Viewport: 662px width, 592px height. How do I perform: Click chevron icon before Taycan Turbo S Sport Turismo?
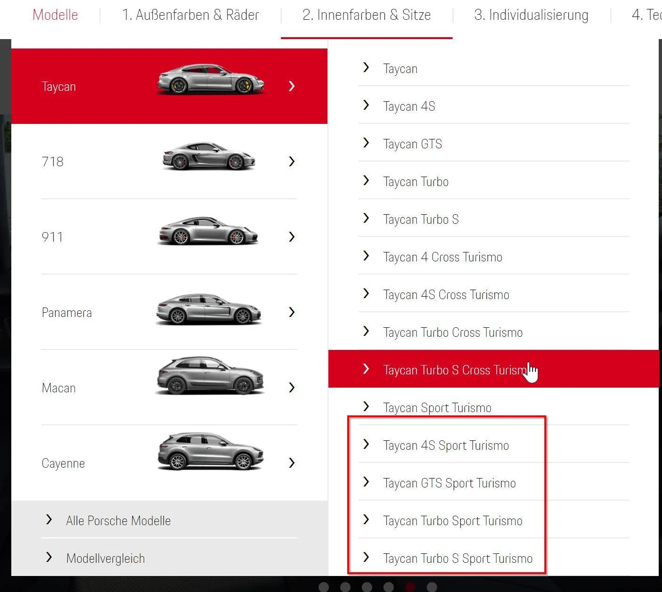(366, 557)
